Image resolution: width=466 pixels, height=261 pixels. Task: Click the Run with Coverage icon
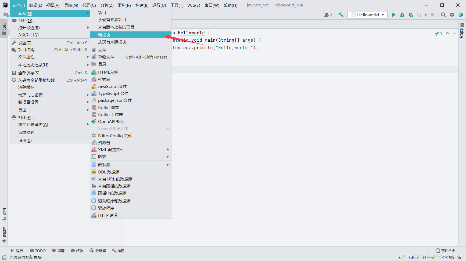pos(411,15)
